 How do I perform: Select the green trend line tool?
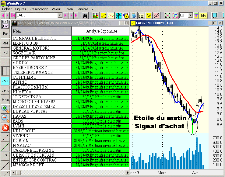(x=5, y=147)
